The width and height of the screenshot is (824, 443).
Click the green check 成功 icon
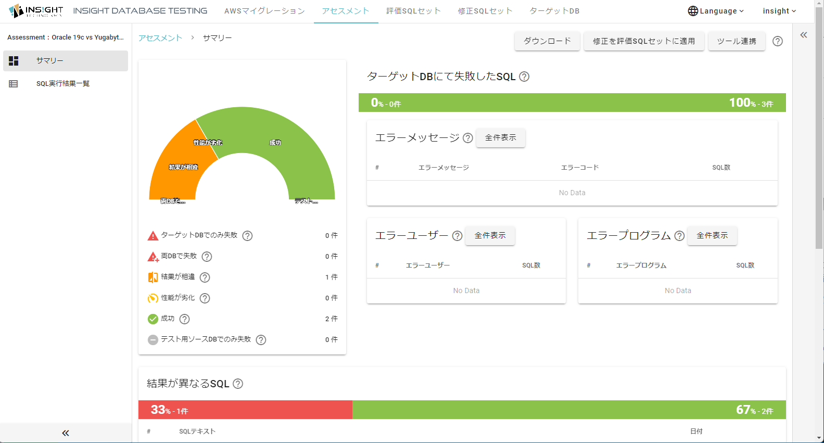[x=153, y=319]
